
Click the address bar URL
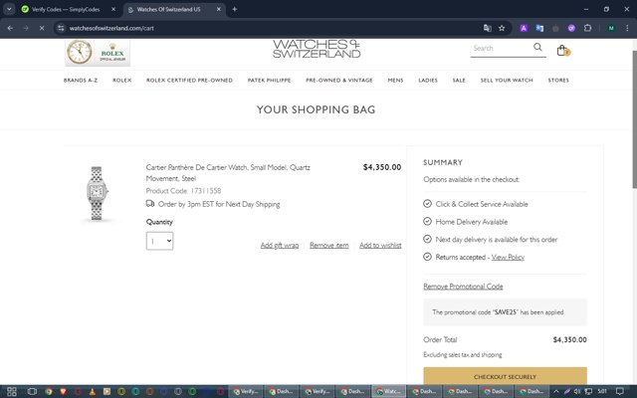tap(111, 28)
